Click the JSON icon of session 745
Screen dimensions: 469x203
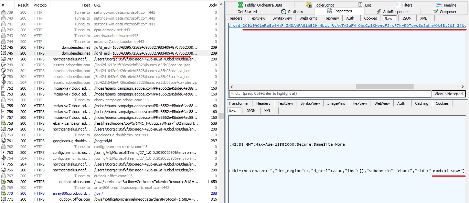pyautogui.click(x=3, y=47)
